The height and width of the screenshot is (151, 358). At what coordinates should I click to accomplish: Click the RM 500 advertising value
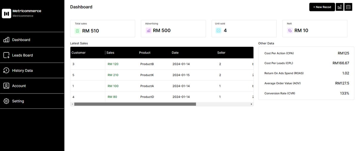click(x=162, y=30)
